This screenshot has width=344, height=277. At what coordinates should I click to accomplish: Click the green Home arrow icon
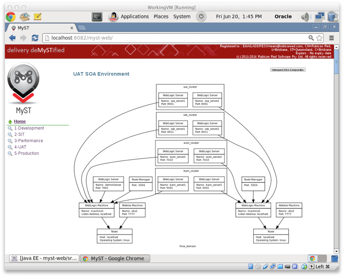click(10, 122)
